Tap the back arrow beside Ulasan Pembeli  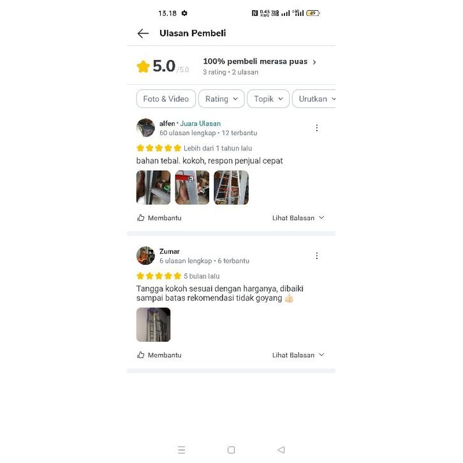tap(143, 33)
